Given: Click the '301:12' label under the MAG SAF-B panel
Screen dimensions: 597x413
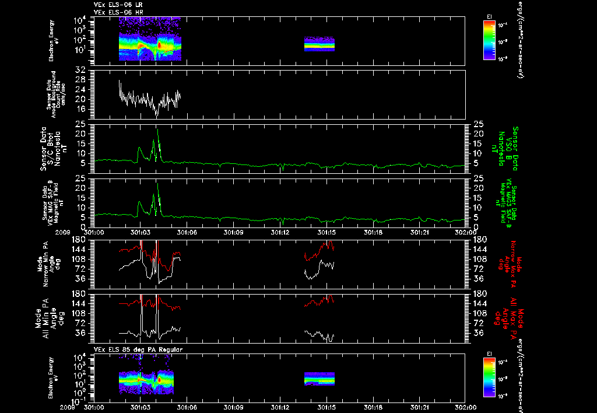Looking at the screenshot, I should pyautogui.click(x=280, y=232).
